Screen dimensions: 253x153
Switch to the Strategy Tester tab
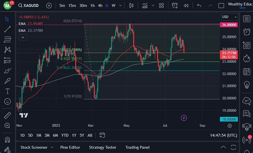pos(103,147)
